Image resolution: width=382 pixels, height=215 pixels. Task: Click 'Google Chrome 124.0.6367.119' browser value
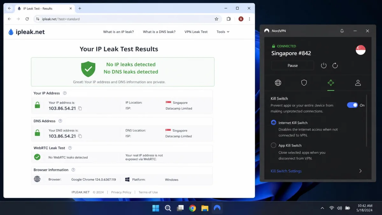(x=94, y=180)
